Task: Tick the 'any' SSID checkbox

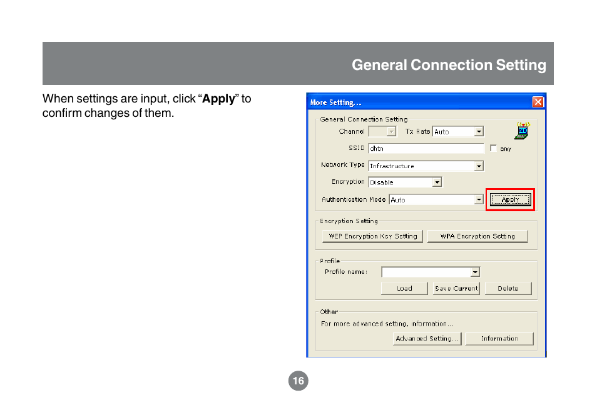Action: [494, 148]
